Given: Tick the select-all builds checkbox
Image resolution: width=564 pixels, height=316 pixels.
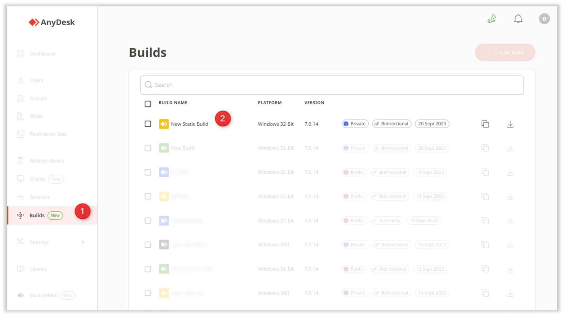Looking at the screenshot, I should tap(148, 104).
